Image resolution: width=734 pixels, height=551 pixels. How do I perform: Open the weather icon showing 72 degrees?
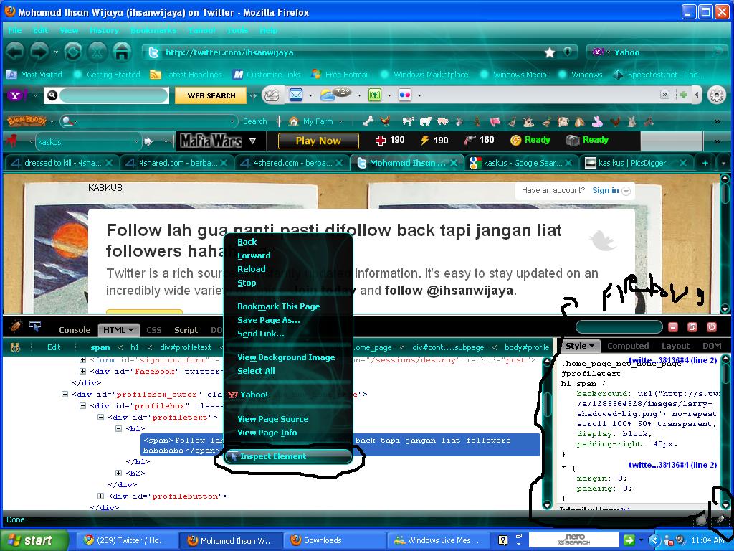[335, 95]
